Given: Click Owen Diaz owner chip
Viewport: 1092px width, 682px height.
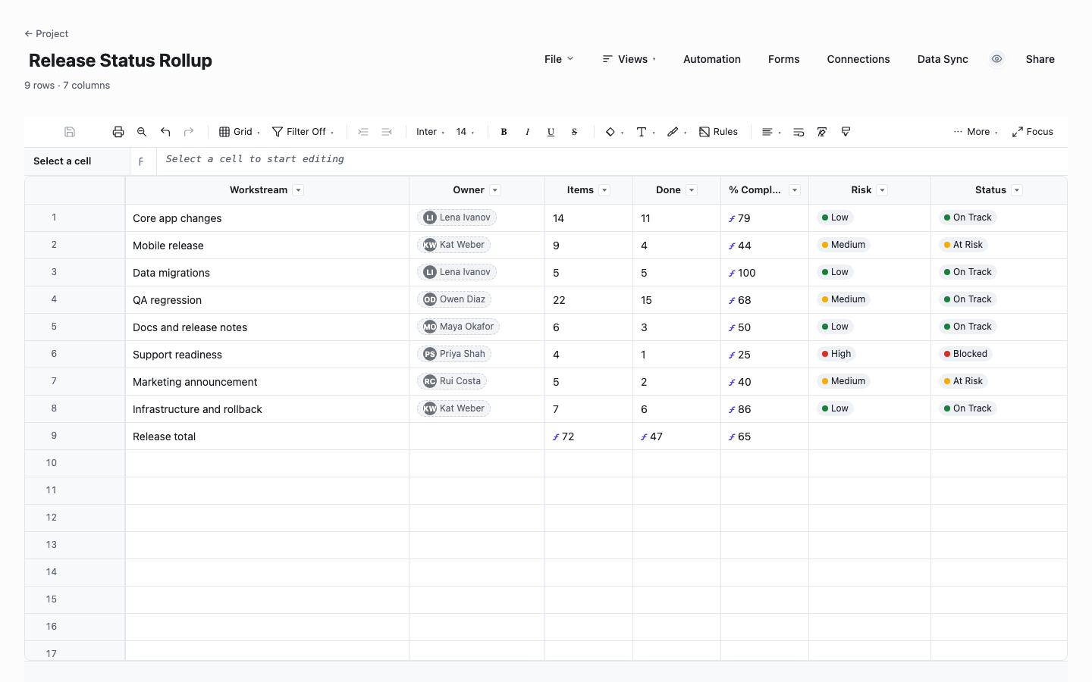Looking at the screenshot, I should (x=454, y=299).
